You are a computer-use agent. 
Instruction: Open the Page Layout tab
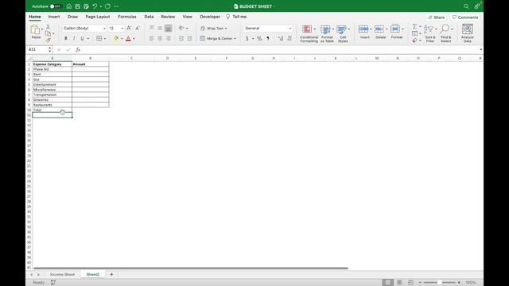coord(98,17)
